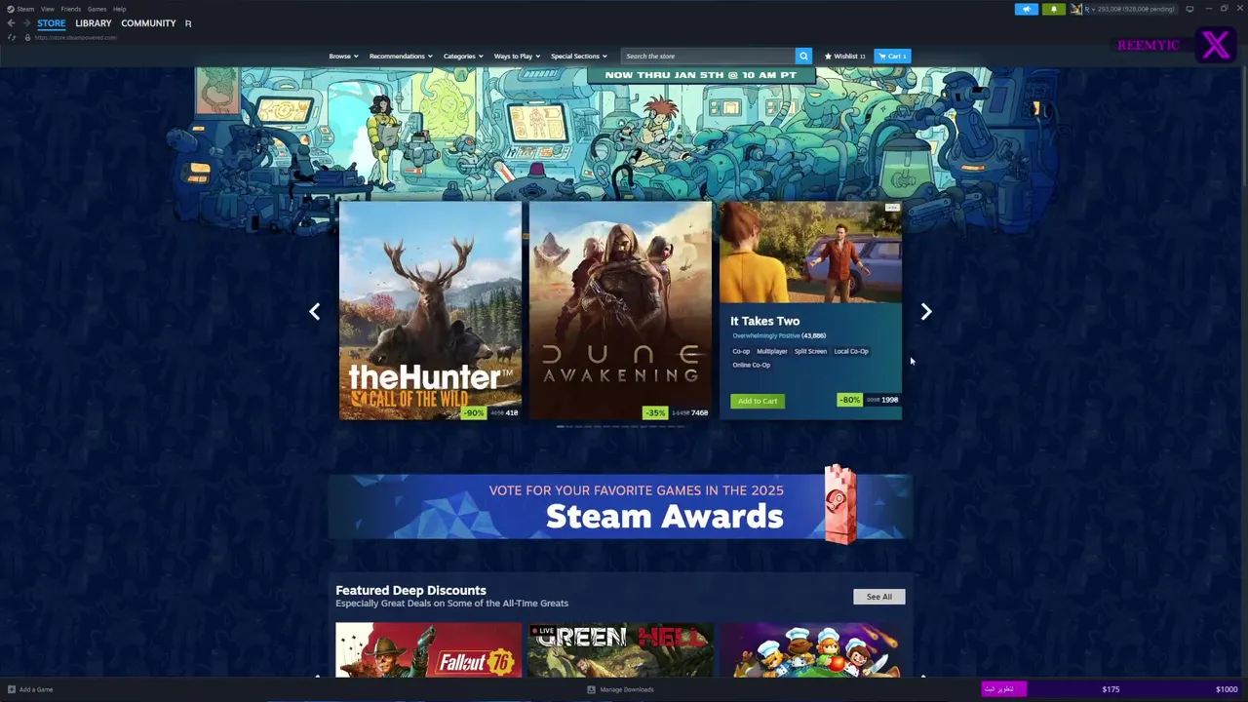Open the Fallout 76 deep discount thumbnail
The image size is (1248, 702).
click(x=429, y=649)
